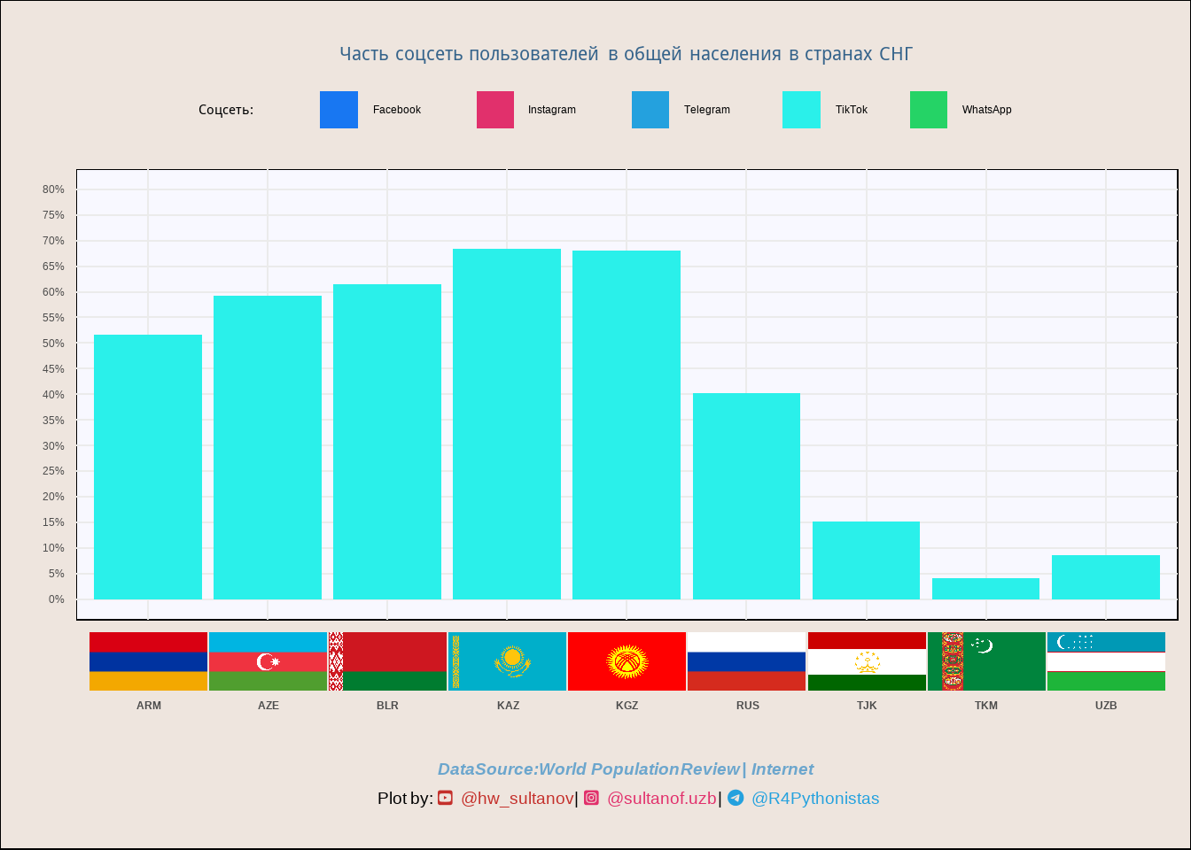The height and width of the screenshot is (850, 1191).
Task: Toggle the TikTok cyan legend swatch
Action: (801, 110)
